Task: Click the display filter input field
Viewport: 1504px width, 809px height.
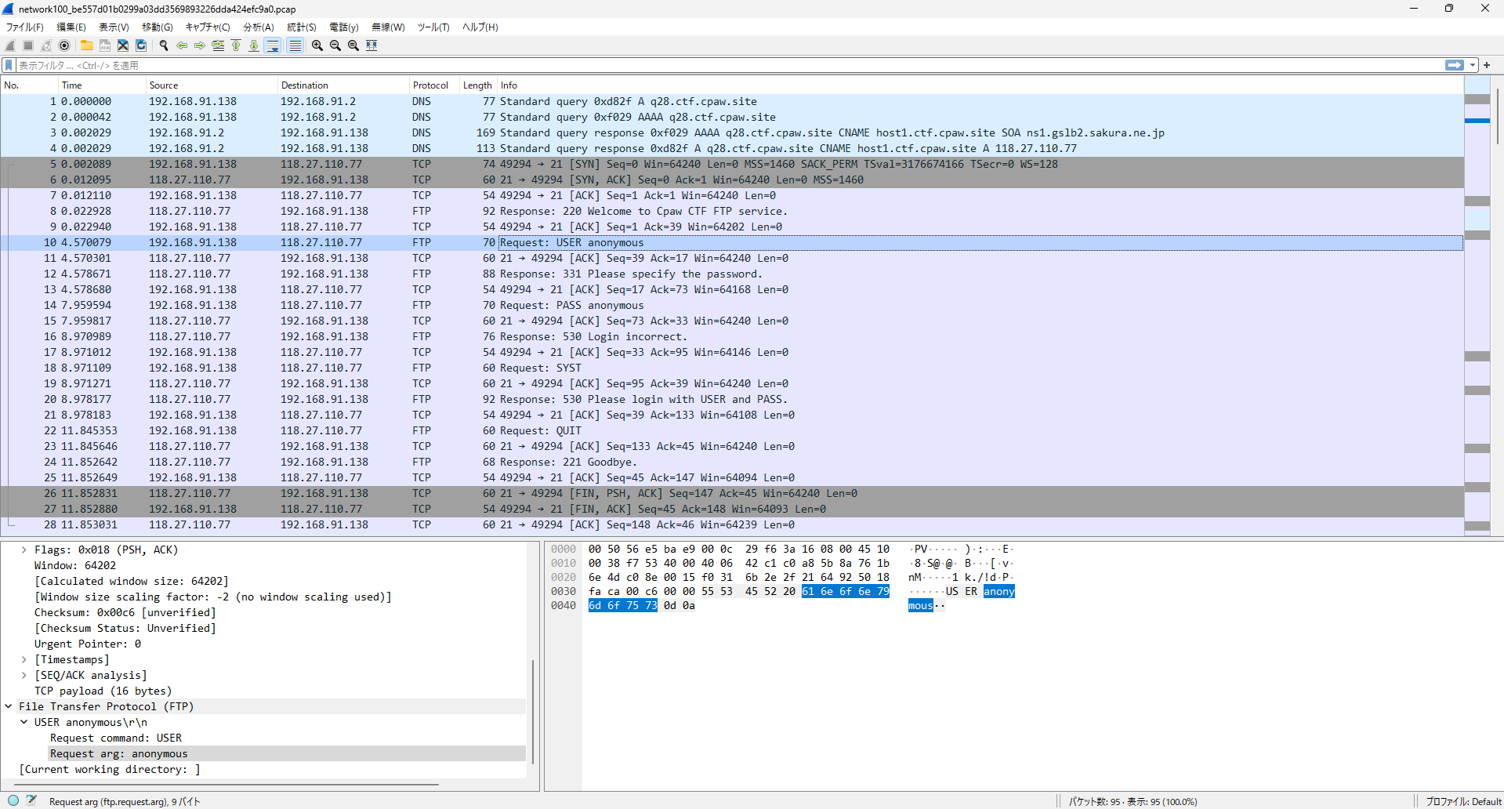Action: click(x=705, y=65)
